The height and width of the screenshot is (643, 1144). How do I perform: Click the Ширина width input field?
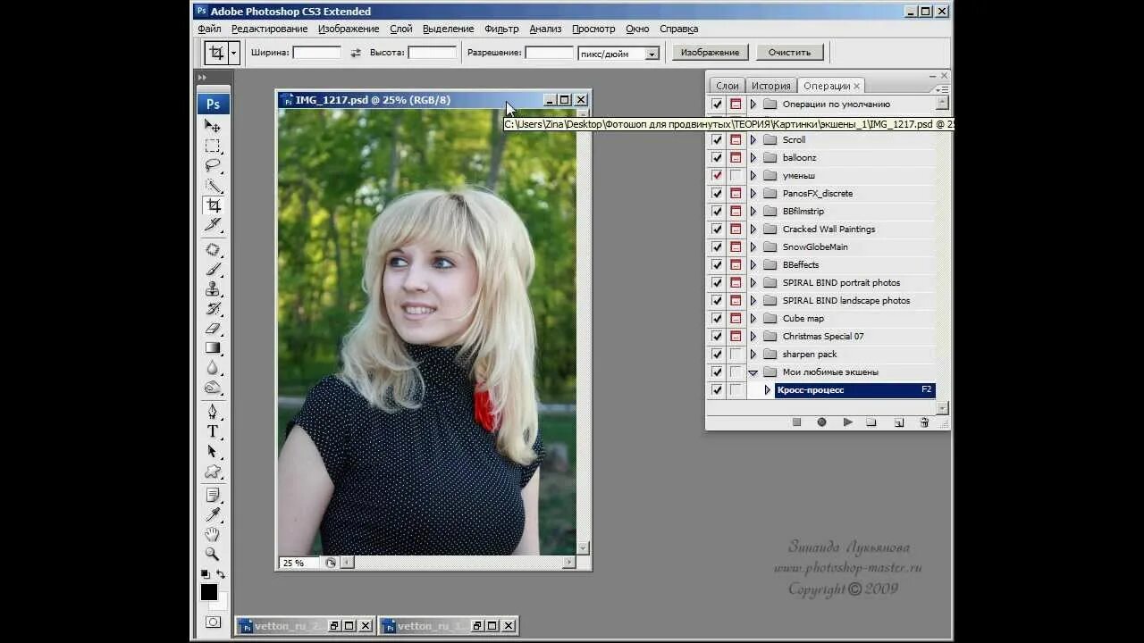pos(317,53)
